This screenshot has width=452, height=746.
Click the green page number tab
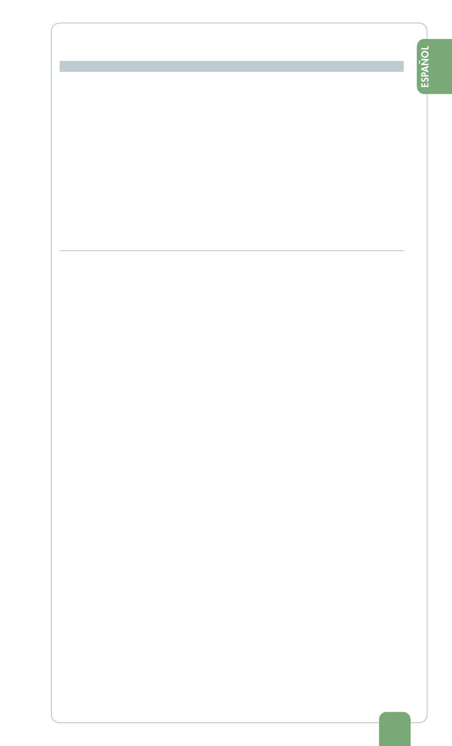[394, 728]
